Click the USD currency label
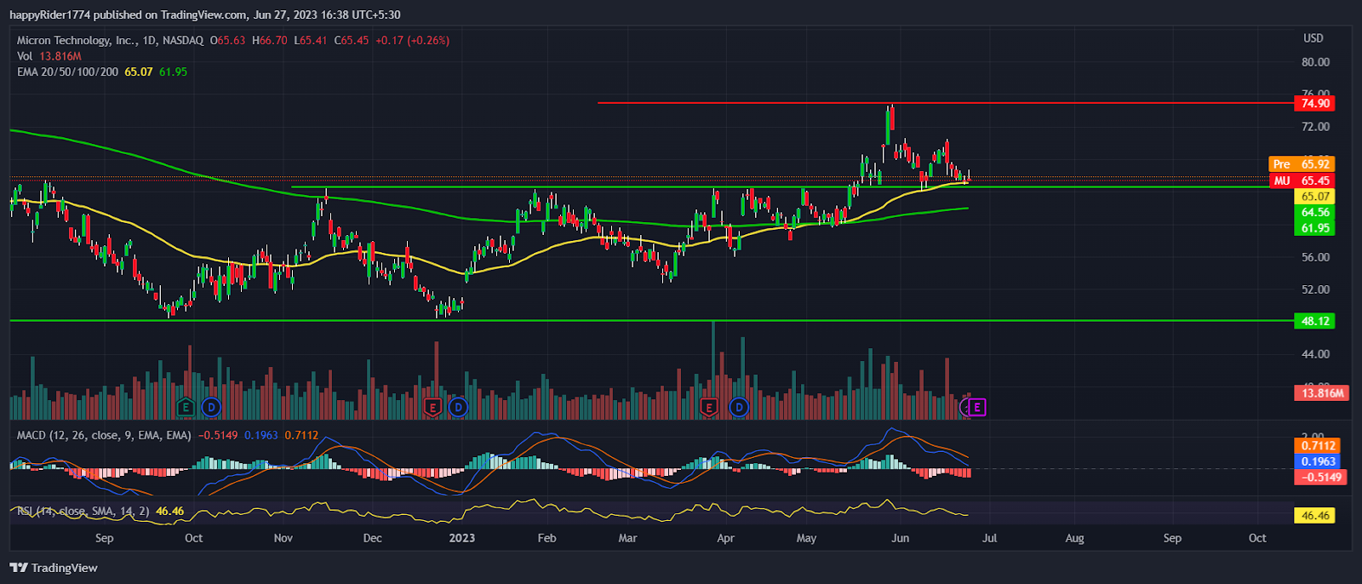1362x584 pixels. 1313,38
